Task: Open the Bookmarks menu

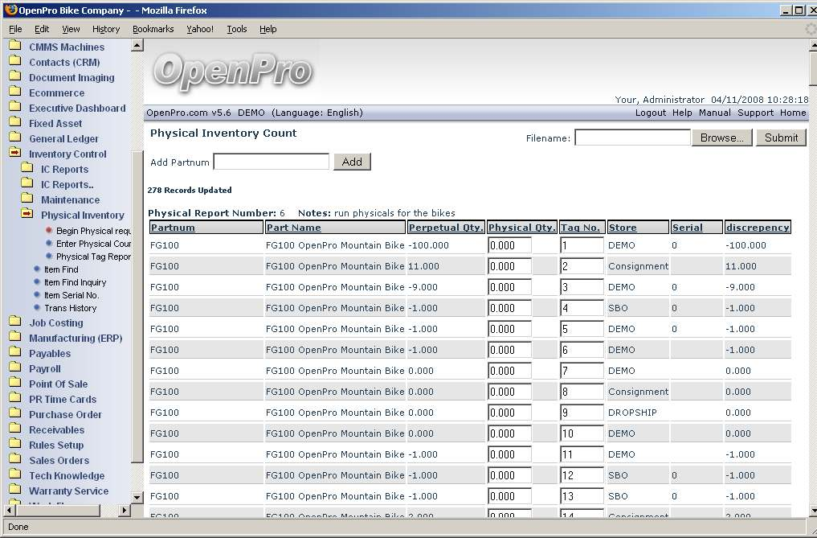Action: [x=153, y=29]
